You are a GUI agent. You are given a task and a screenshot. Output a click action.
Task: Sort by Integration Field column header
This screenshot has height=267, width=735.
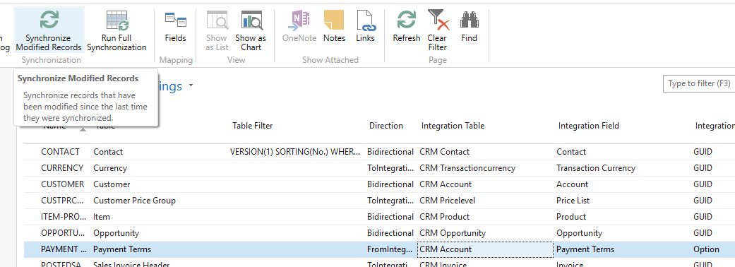tap(588, 125)
